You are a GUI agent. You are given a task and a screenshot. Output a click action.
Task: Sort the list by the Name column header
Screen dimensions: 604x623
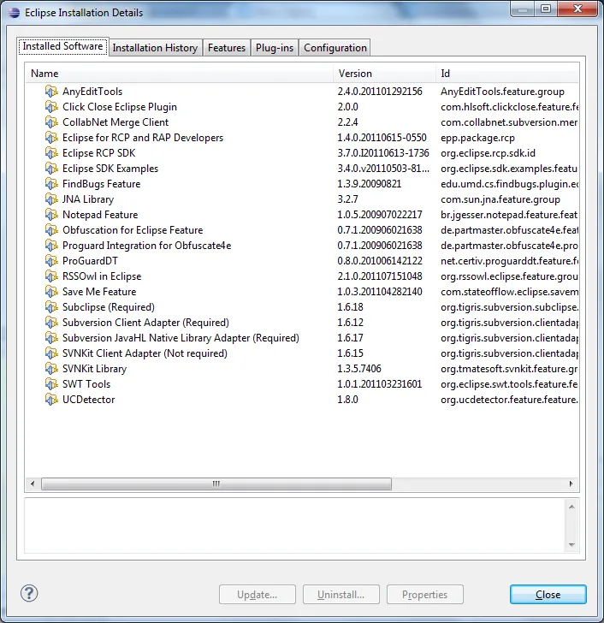[x=180, y=74]
